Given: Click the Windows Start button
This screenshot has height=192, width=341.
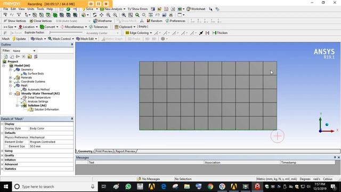Looking at the screenshot, I should [x=6, y=187].
